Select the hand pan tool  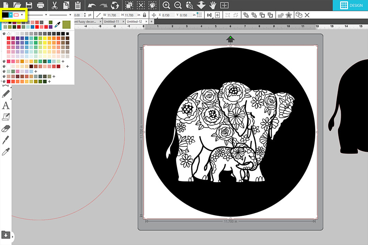coord(213,5)
